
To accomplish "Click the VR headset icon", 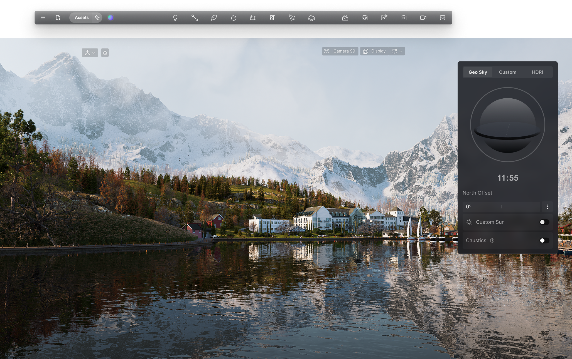I will click(x=365, y=18).
